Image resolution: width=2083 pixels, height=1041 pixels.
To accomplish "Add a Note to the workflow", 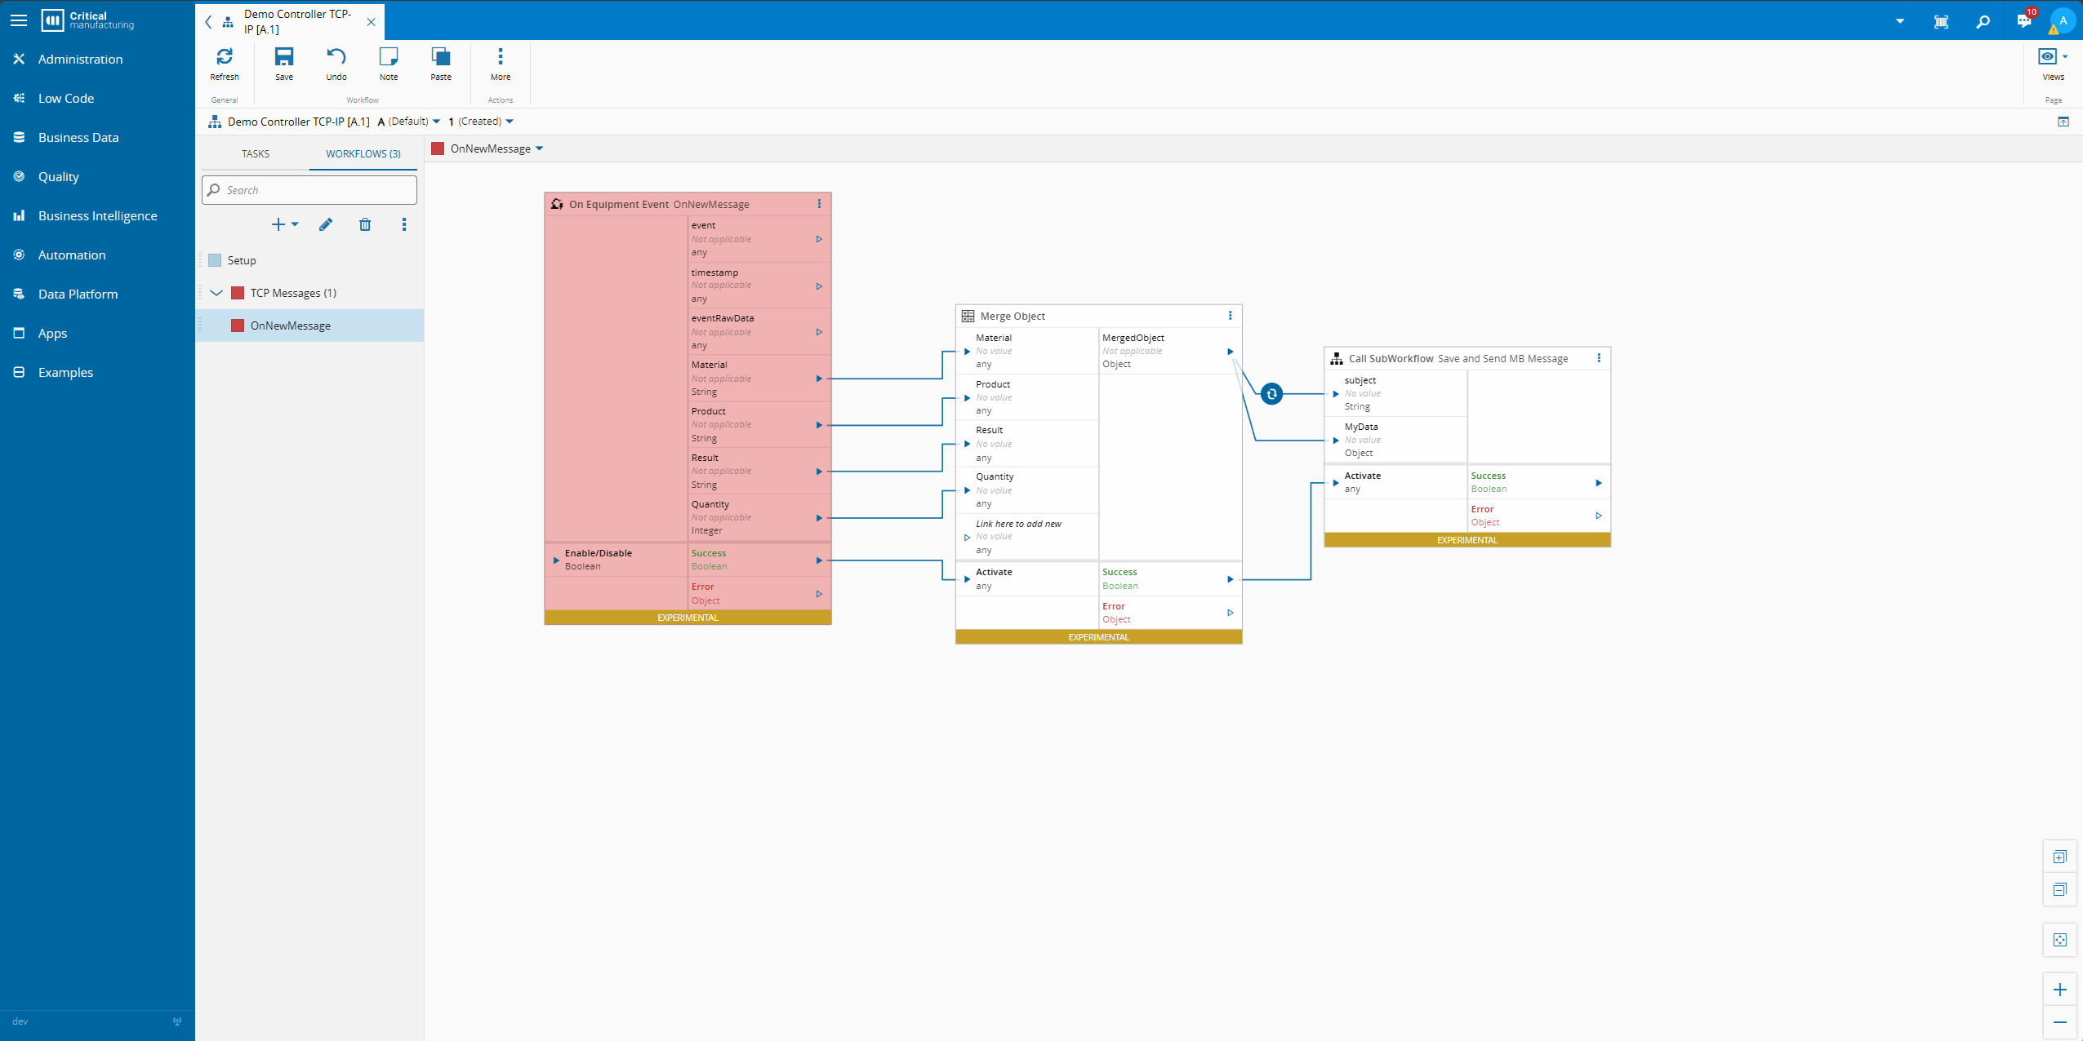I will 389,64.
